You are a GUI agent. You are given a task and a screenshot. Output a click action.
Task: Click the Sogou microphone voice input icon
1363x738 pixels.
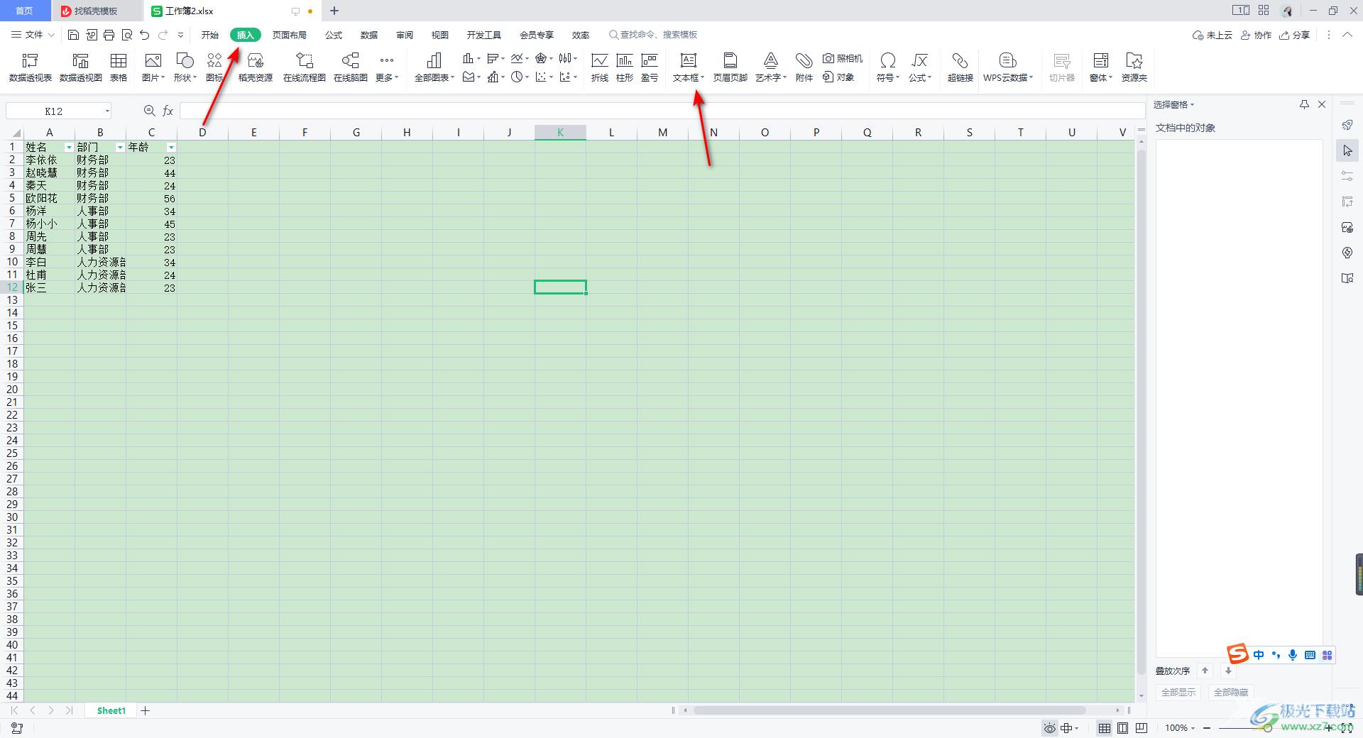coord(1293,655)
